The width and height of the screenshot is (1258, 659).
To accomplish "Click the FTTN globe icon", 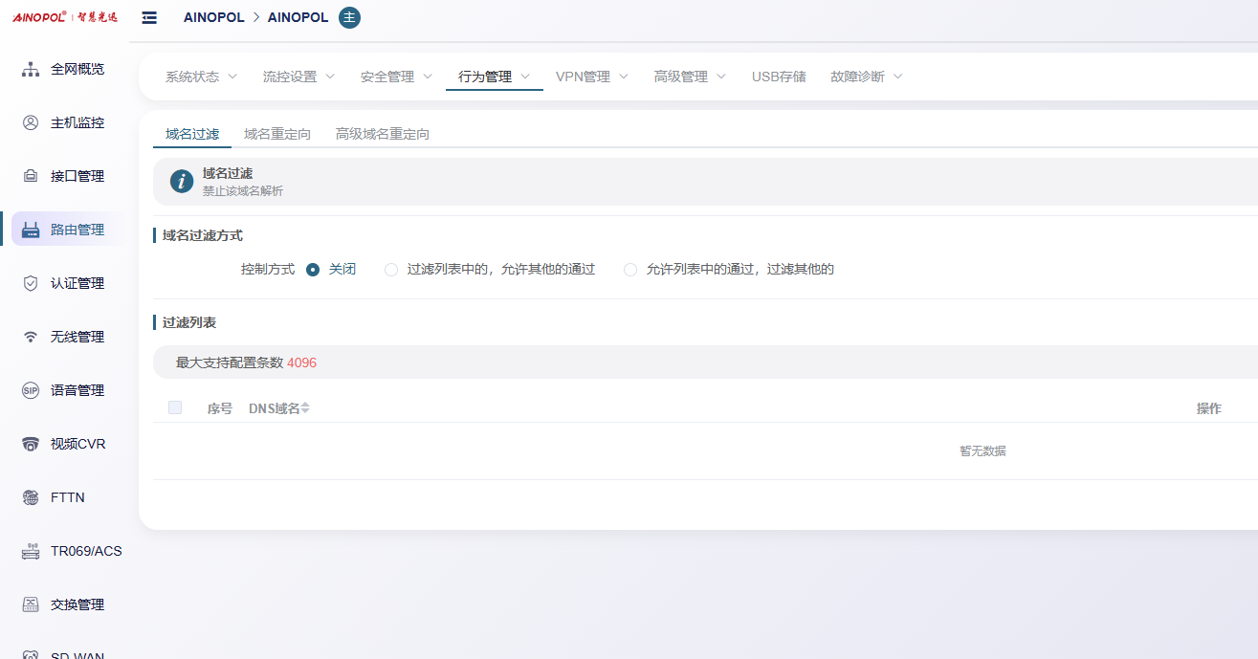I will [31, 497].
